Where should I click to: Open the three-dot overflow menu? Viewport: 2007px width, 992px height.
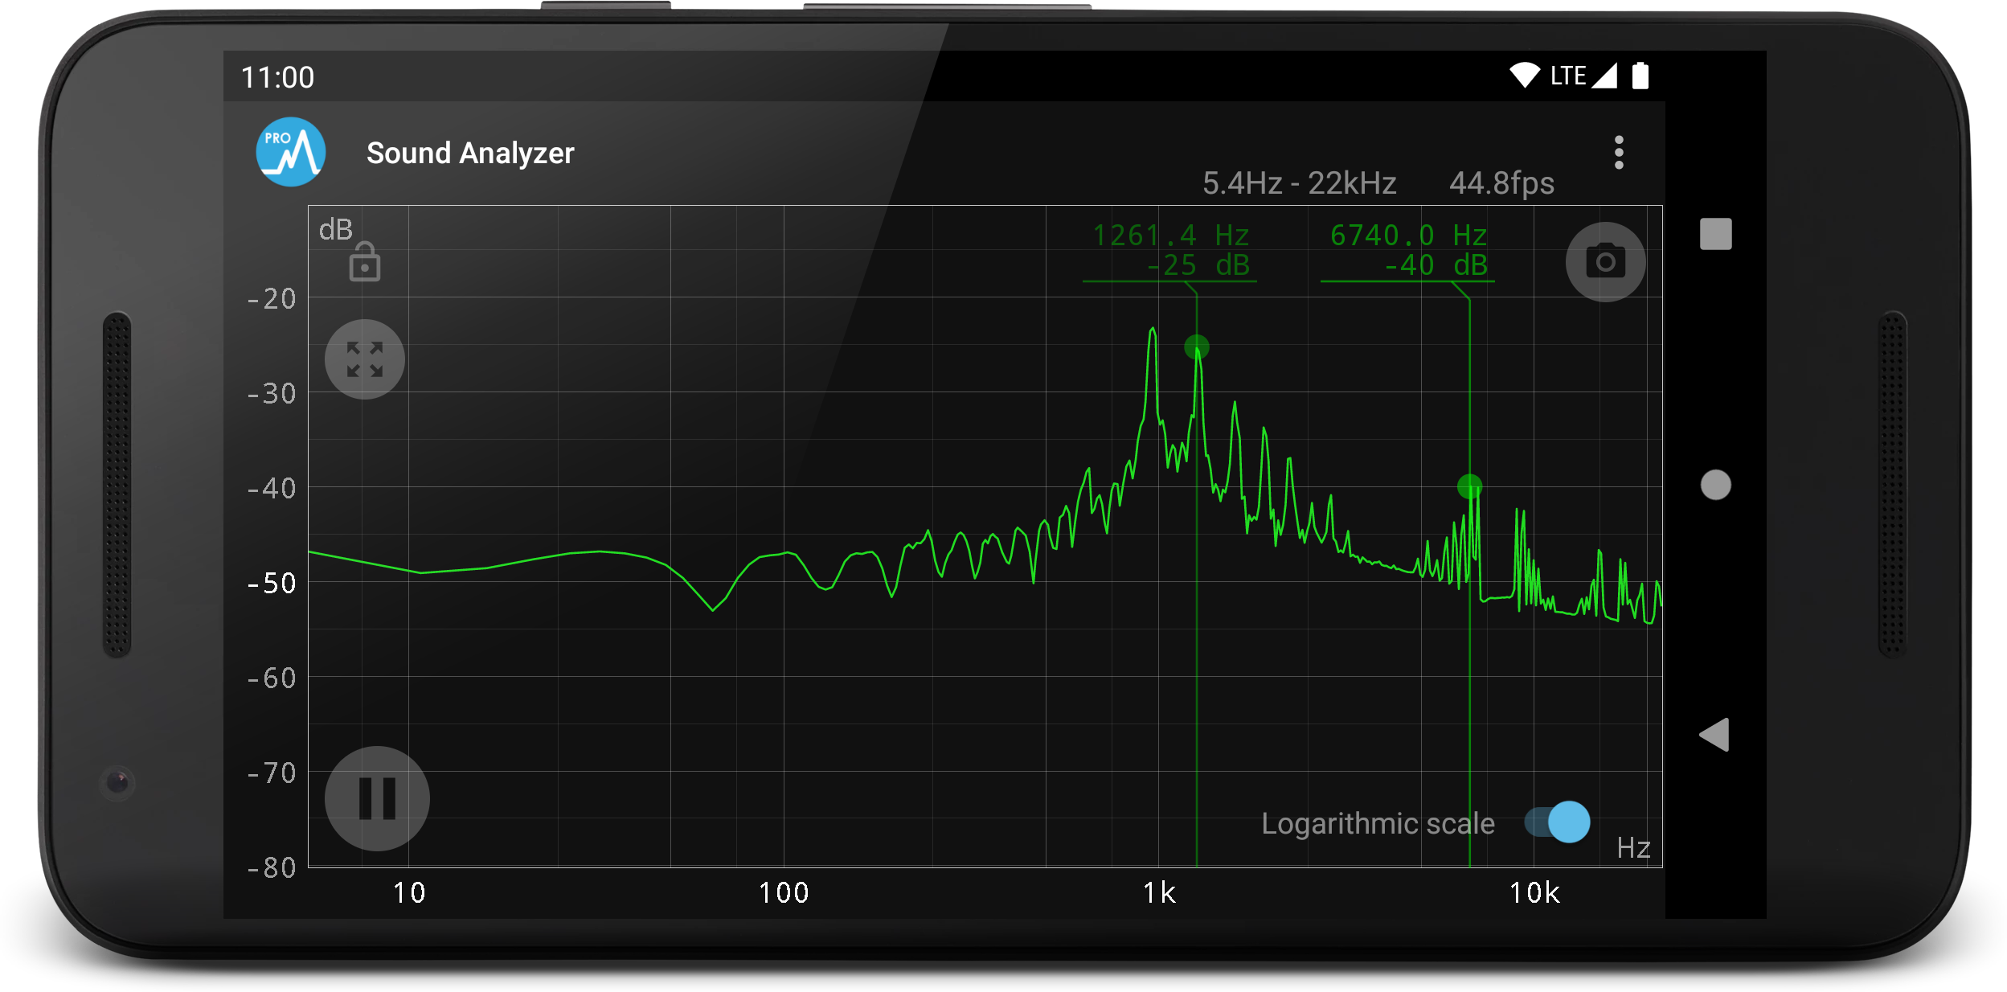(x=1619, y=153)
